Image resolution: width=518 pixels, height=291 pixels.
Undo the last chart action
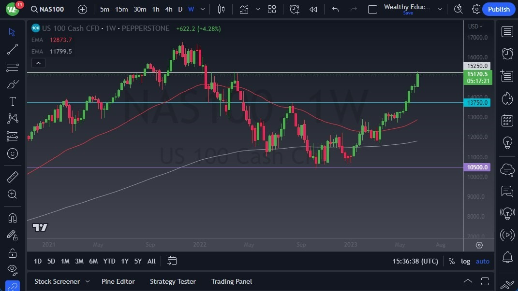point(335,9)
